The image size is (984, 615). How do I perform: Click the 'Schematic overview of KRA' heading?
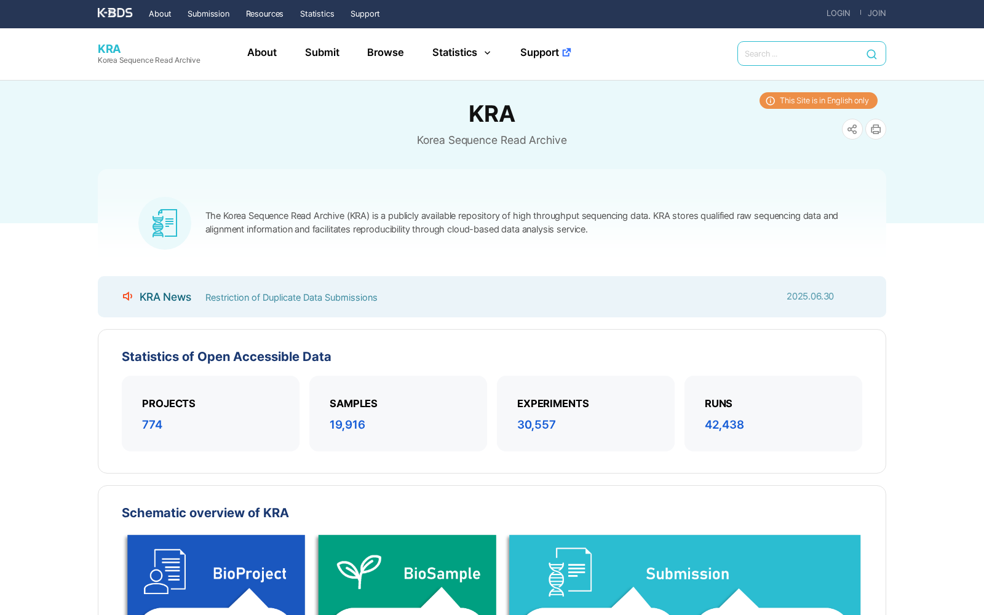coord(205,513)
